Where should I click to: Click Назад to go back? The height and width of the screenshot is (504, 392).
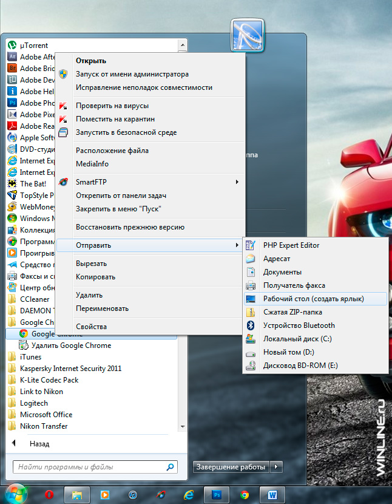coord(39,444)
